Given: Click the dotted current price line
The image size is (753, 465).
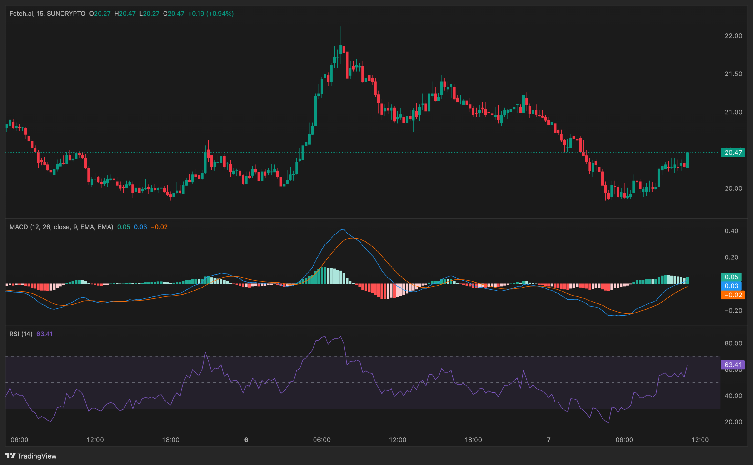Looking at the screenshot, I should [493, 152].
